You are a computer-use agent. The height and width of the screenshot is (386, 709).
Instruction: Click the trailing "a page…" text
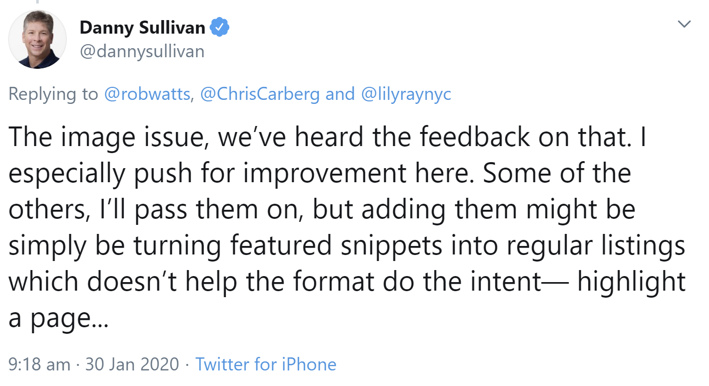[58, 318]
